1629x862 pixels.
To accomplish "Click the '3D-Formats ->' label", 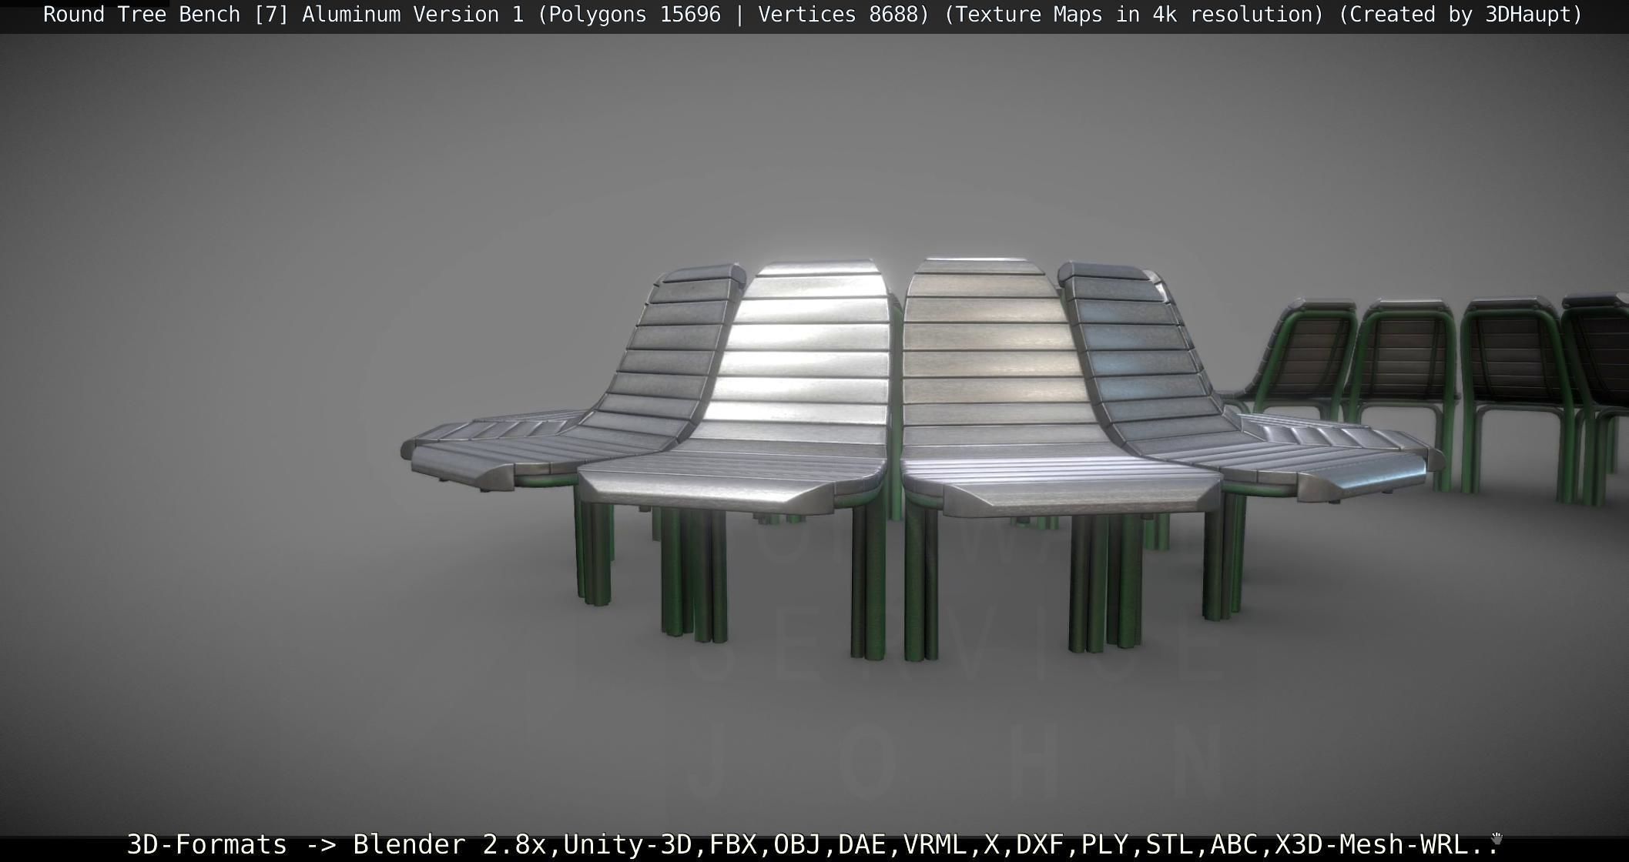I will click(232, 844).
